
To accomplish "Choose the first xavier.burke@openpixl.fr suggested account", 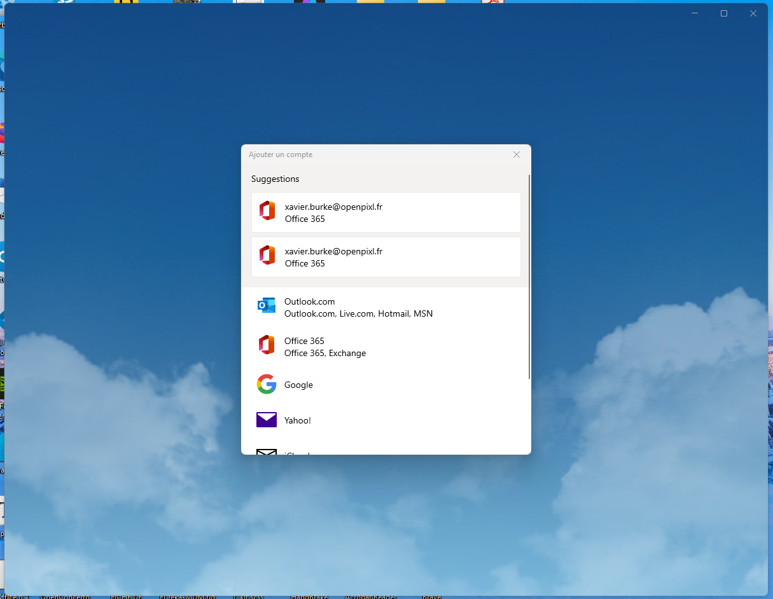I will 386,212.
